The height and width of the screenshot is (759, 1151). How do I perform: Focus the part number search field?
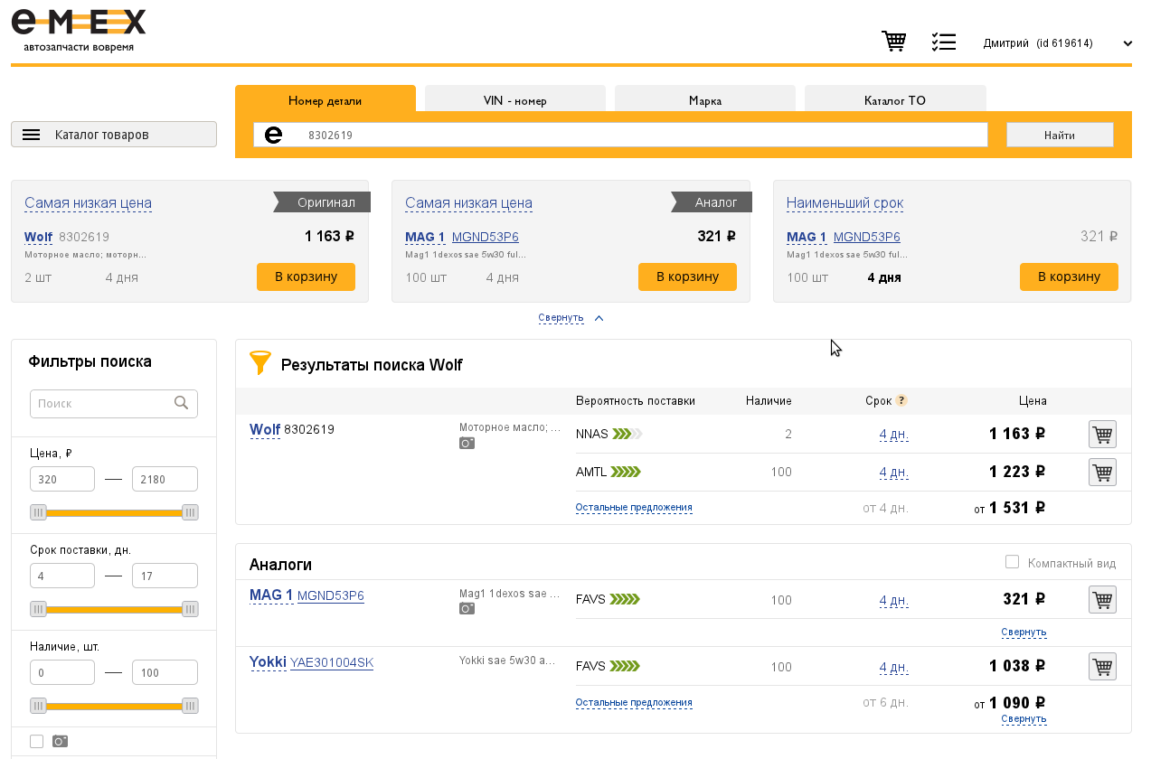tap(620, 135)
